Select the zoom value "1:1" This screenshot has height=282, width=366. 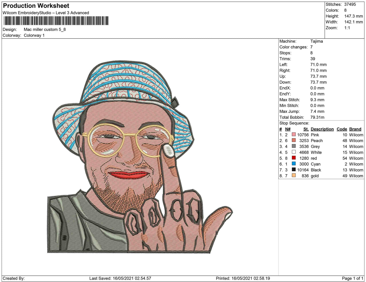(347, 28)
